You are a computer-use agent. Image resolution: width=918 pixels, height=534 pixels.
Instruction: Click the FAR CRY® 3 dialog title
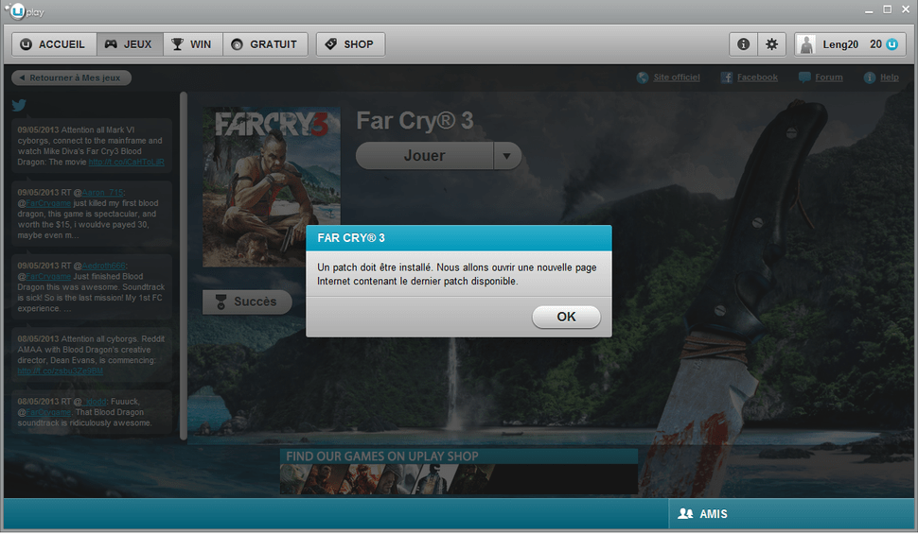tap(351, 238)
